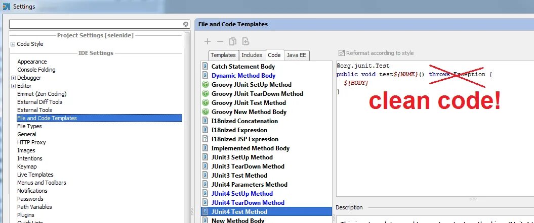Open Plugins settings
534x223 pixels.
coord(26,215)
